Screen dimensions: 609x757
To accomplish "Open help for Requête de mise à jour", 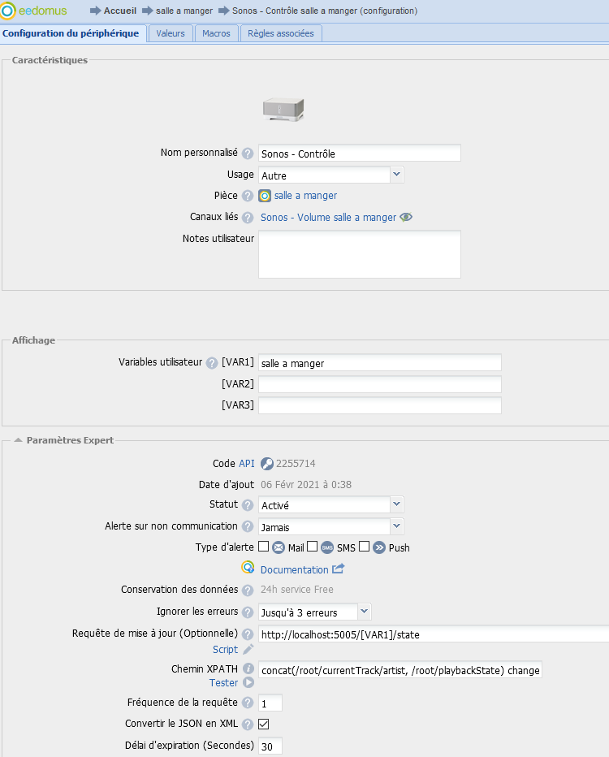I will point(248,634).
